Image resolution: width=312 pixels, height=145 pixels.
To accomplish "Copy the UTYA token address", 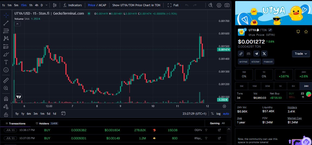I will [x=258, y=30].
